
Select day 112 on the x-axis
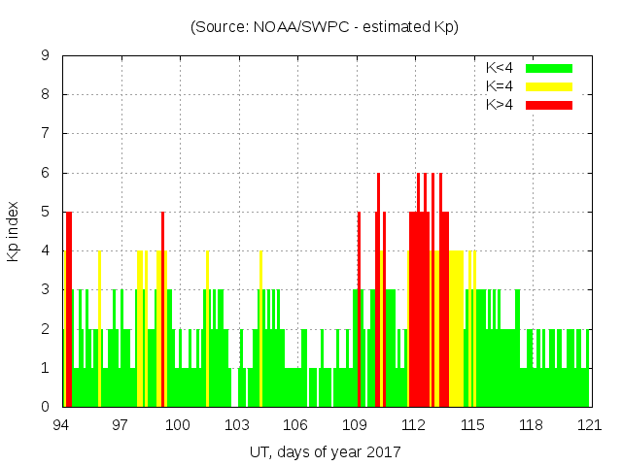[414, 425]
